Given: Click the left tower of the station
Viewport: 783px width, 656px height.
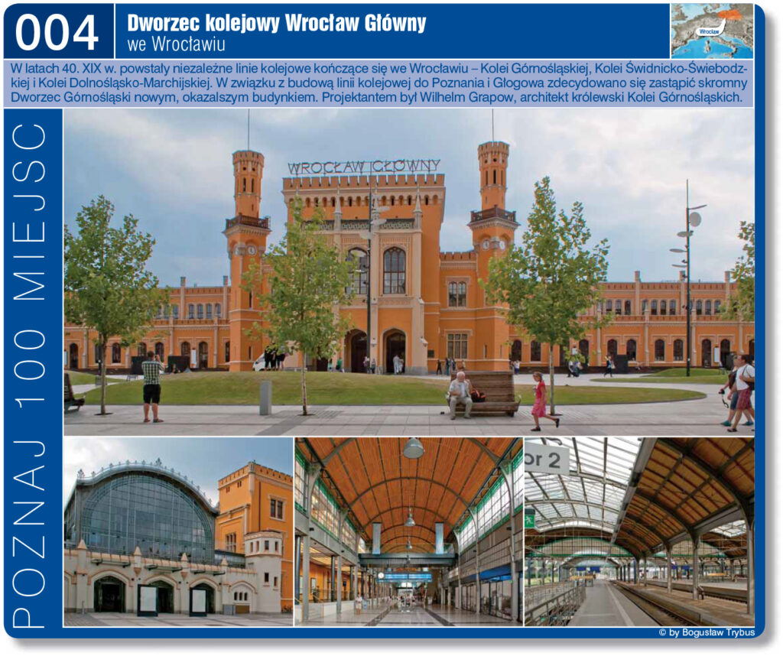Looking at the screenshot, I should coord(248,229).
